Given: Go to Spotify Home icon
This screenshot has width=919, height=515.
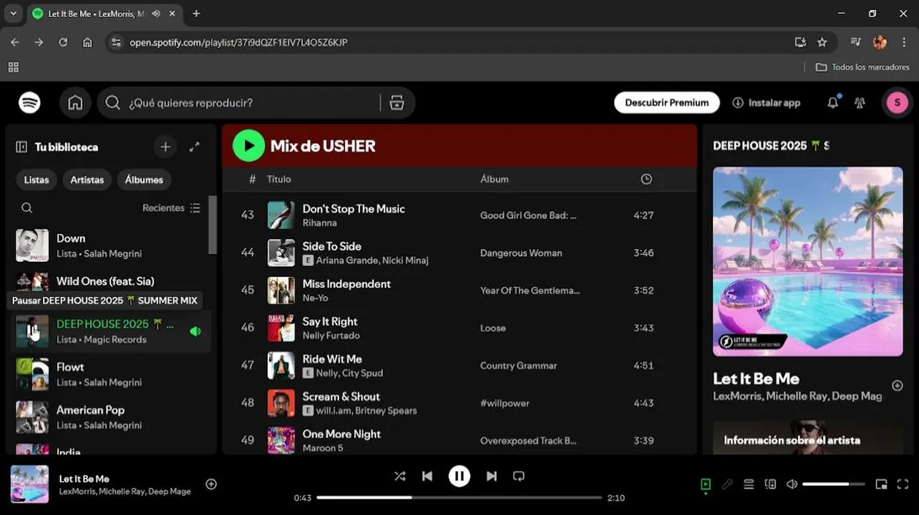Looking at the screenshot, I should pyautogui.click(x=75, y=103).
